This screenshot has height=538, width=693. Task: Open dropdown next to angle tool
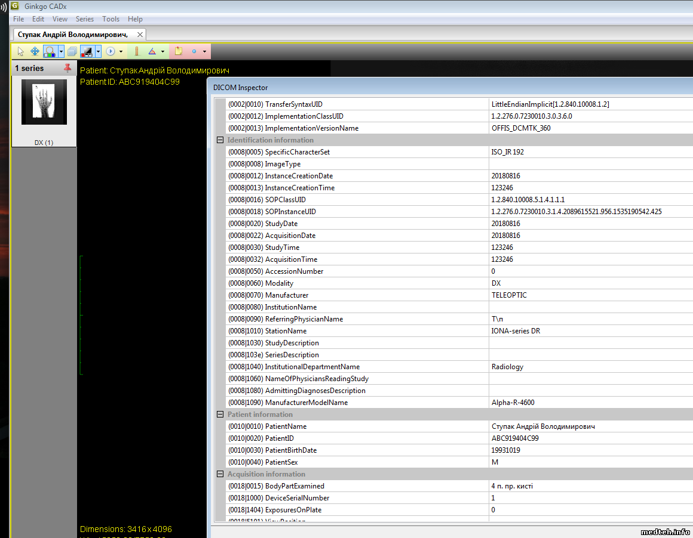162,51
